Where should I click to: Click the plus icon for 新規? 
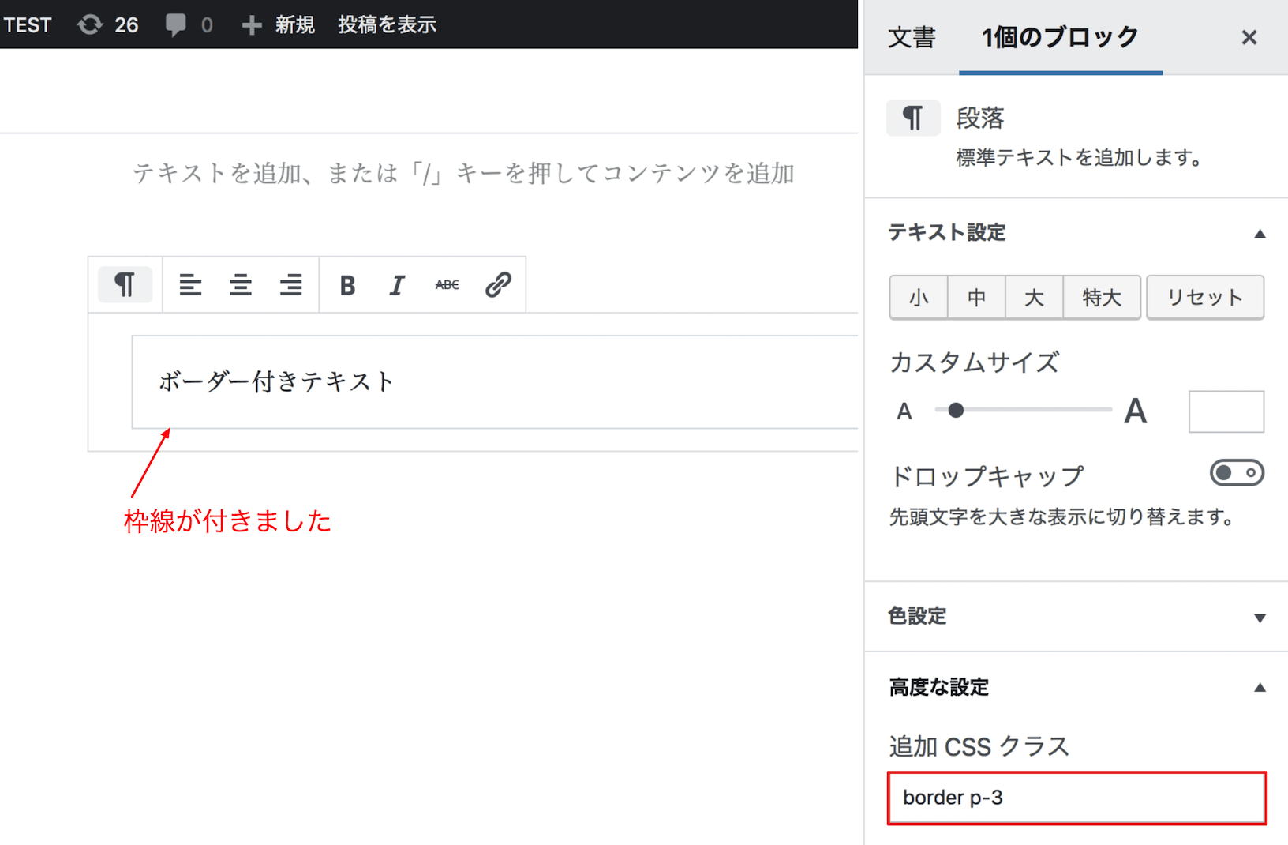(251, 25)
